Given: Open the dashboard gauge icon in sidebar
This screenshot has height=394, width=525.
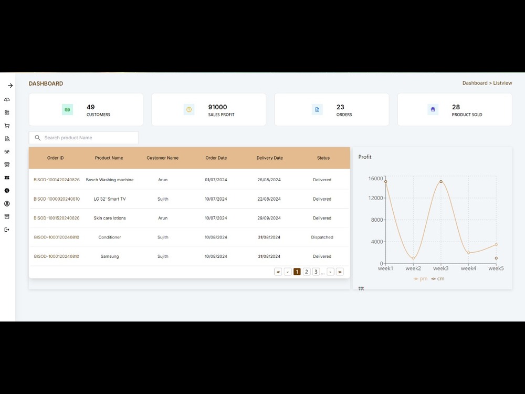Looking at the screenshot, I should (x=7, y=99).
